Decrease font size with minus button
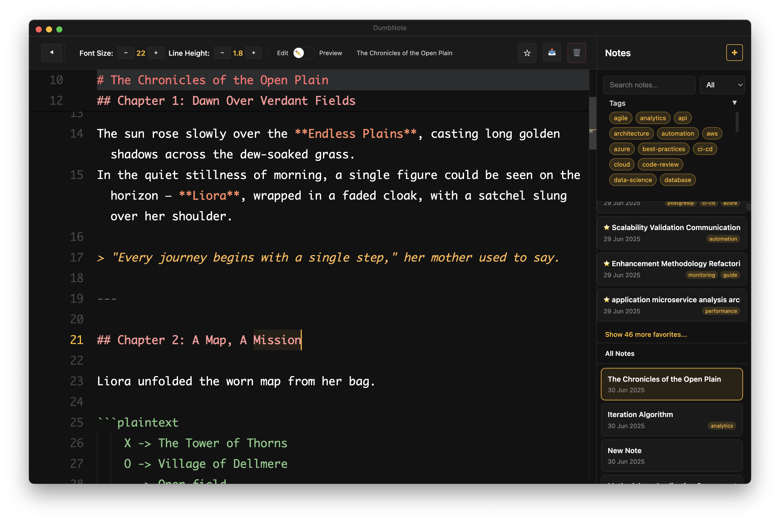This screenshot has width=780, height=522. 126,53
